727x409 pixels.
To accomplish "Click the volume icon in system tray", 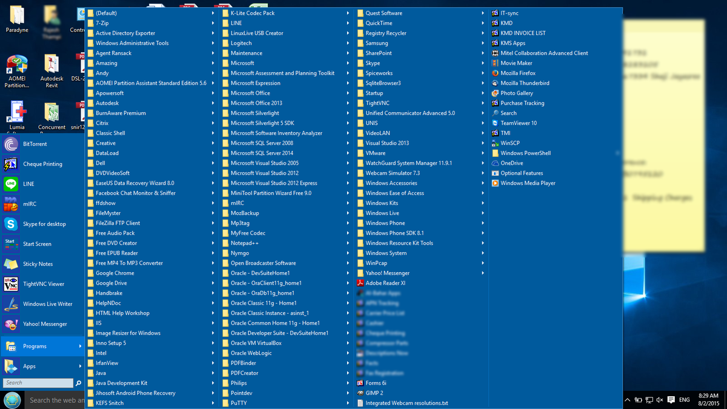I will pyautogui.click(x=659, y=399).
